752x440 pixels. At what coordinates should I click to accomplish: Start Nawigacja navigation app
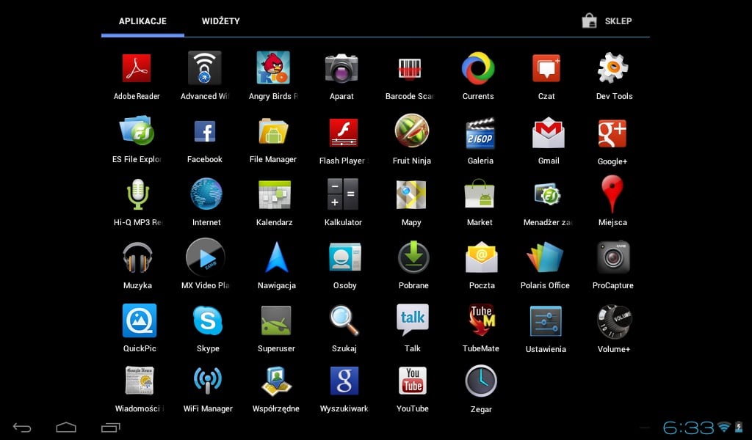277,257
